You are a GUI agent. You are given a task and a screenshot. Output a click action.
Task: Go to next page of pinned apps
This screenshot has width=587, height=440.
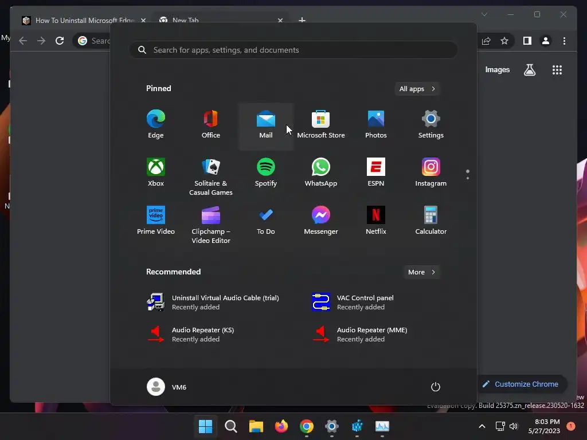coord(468,178)
